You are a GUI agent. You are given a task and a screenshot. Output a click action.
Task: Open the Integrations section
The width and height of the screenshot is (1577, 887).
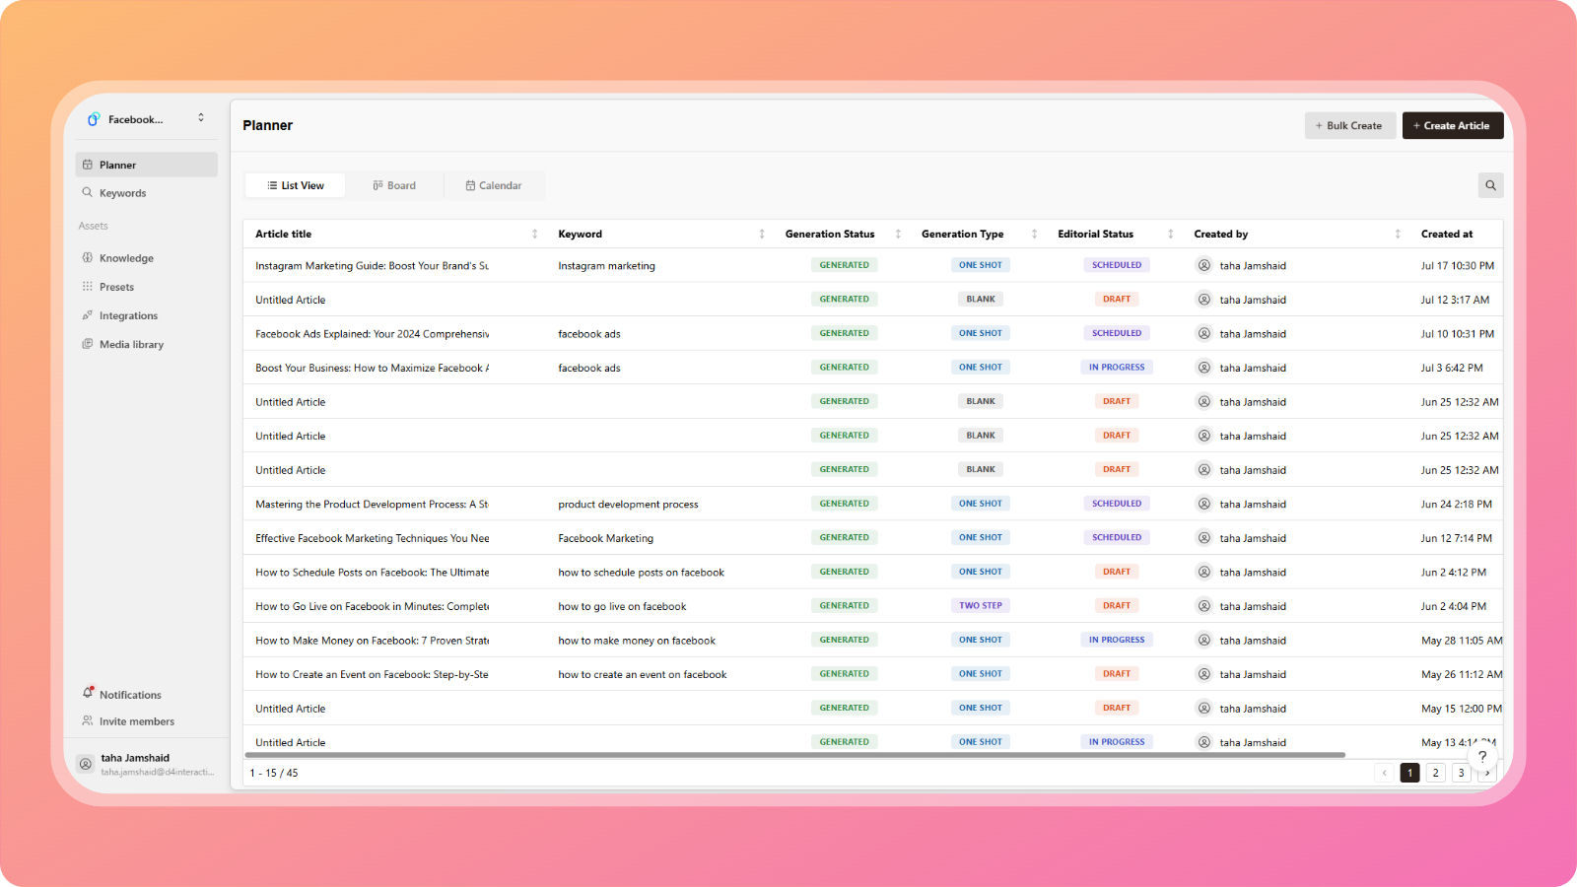click(146, 315)
